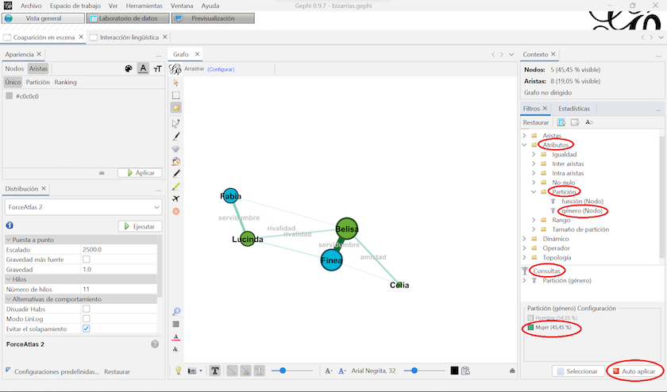Click the lightbulb background color icon
The height and width of the screenshot is (392, 667).
(179, 371)
